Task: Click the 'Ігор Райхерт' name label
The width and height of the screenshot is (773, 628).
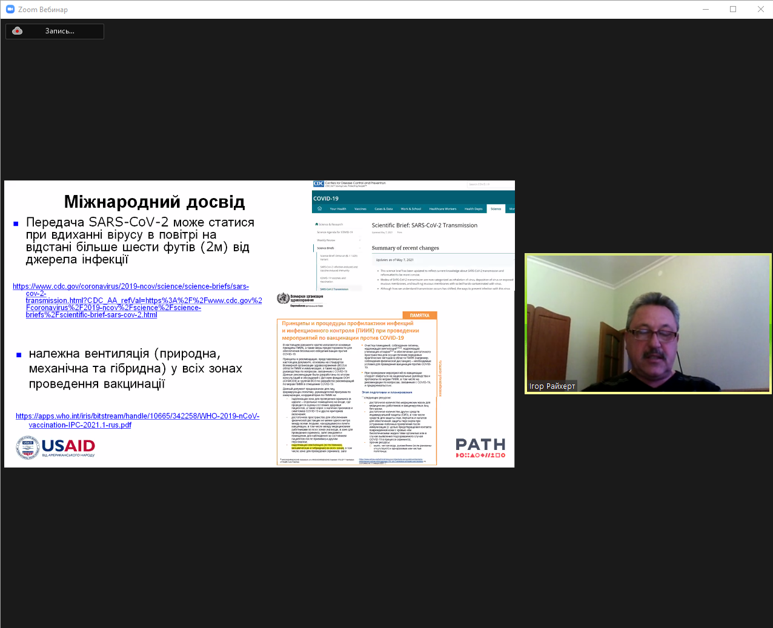Action: click(552, 386)
